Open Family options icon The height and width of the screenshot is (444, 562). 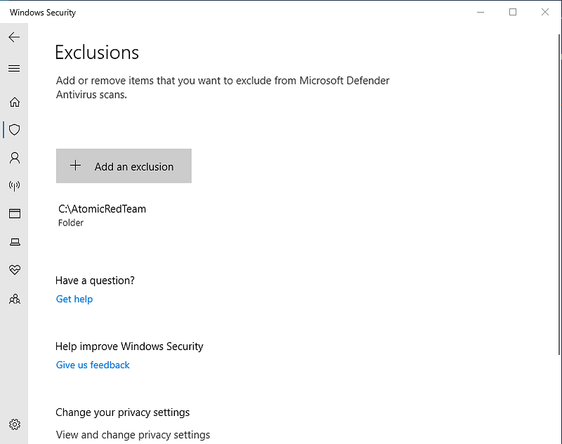tap(14, 299)
